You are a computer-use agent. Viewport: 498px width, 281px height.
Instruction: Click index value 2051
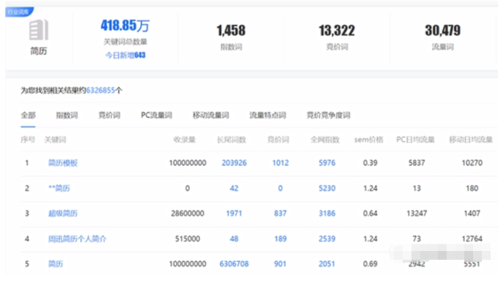click(327, 263)
